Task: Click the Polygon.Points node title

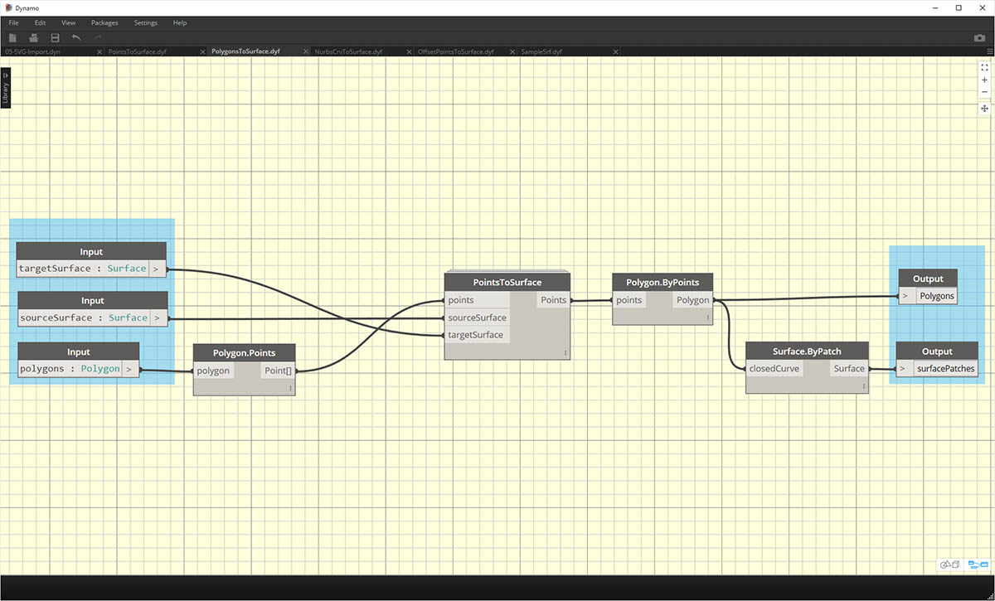Action: point(244,353)
